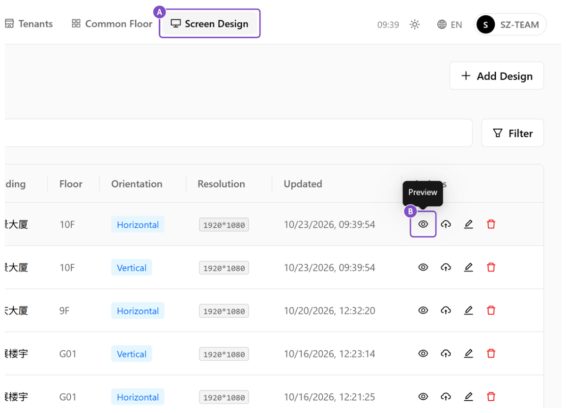Click the Horizontal tag in the 9F row

pos(138,310)
